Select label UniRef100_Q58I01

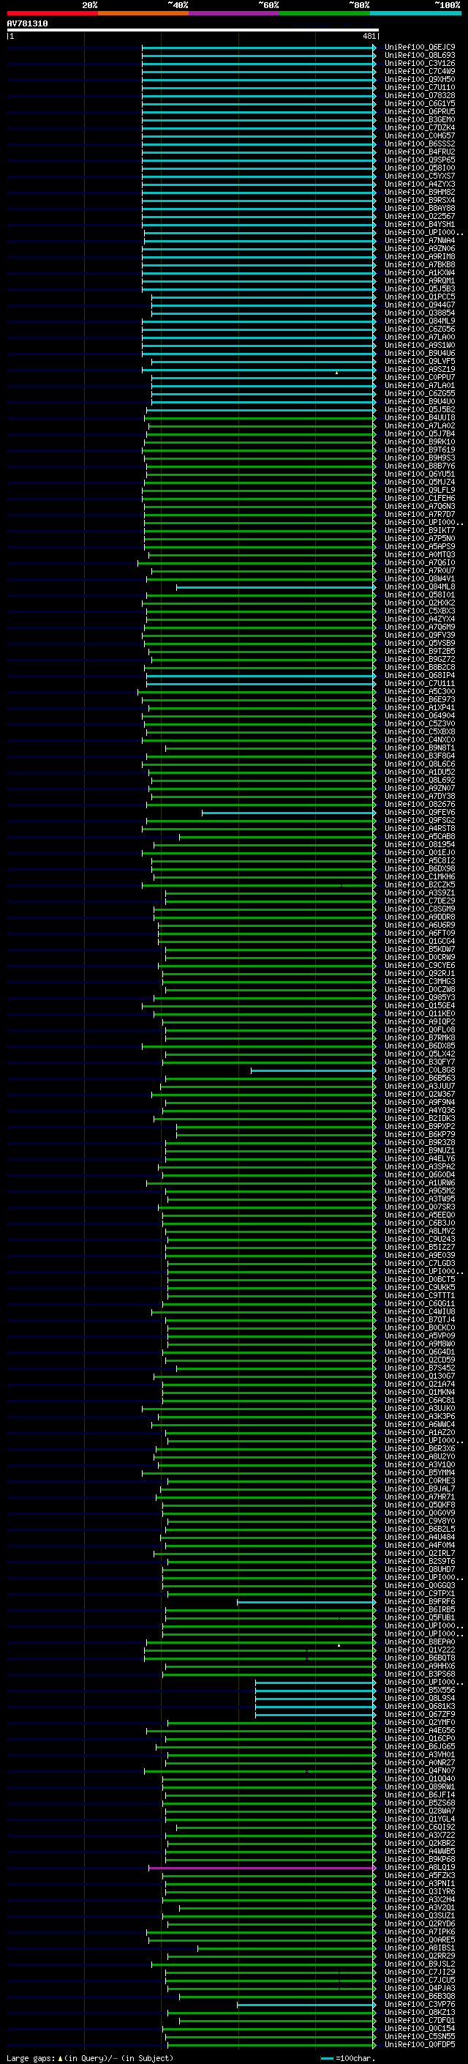(x=420, y=595)
